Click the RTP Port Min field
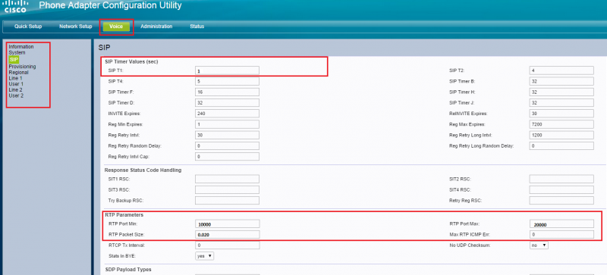607x275 pixels. point(227,224)
